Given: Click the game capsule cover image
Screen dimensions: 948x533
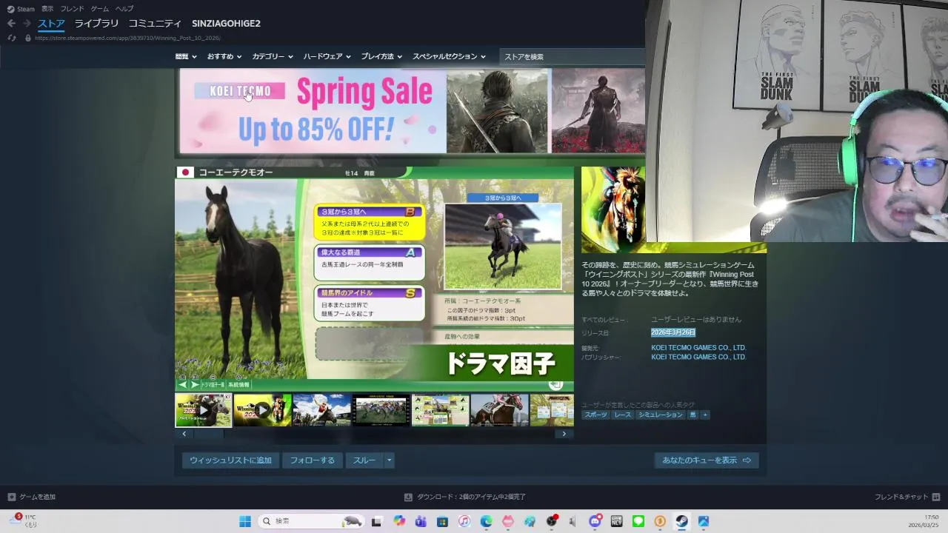Looking at the screenshot, I should click(x=613, y=209).
